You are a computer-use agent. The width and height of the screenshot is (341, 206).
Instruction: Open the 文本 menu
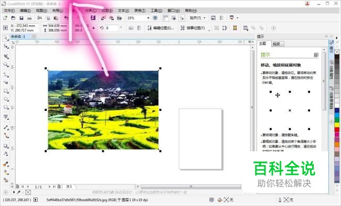(123, 11)
